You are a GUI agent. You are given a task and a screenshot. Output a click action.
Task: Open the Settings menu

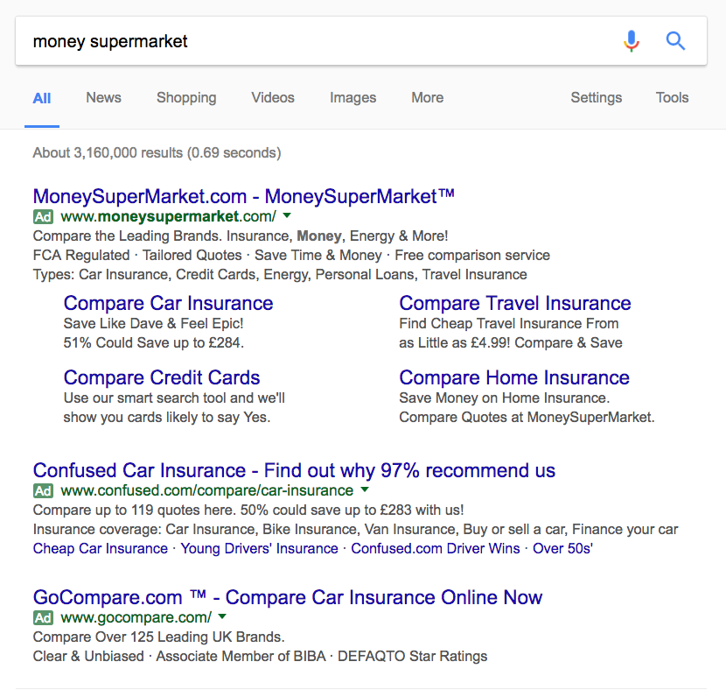pyautogui.click(x=596, y=98)
